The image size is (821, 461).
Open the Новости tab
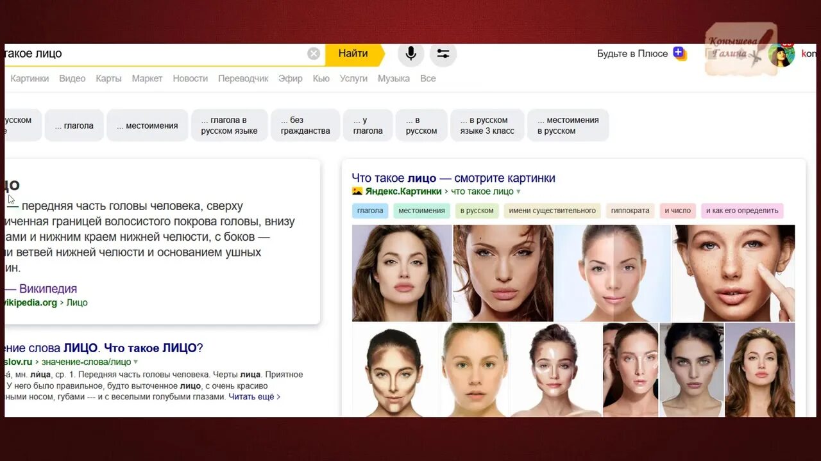click(190, 78)
